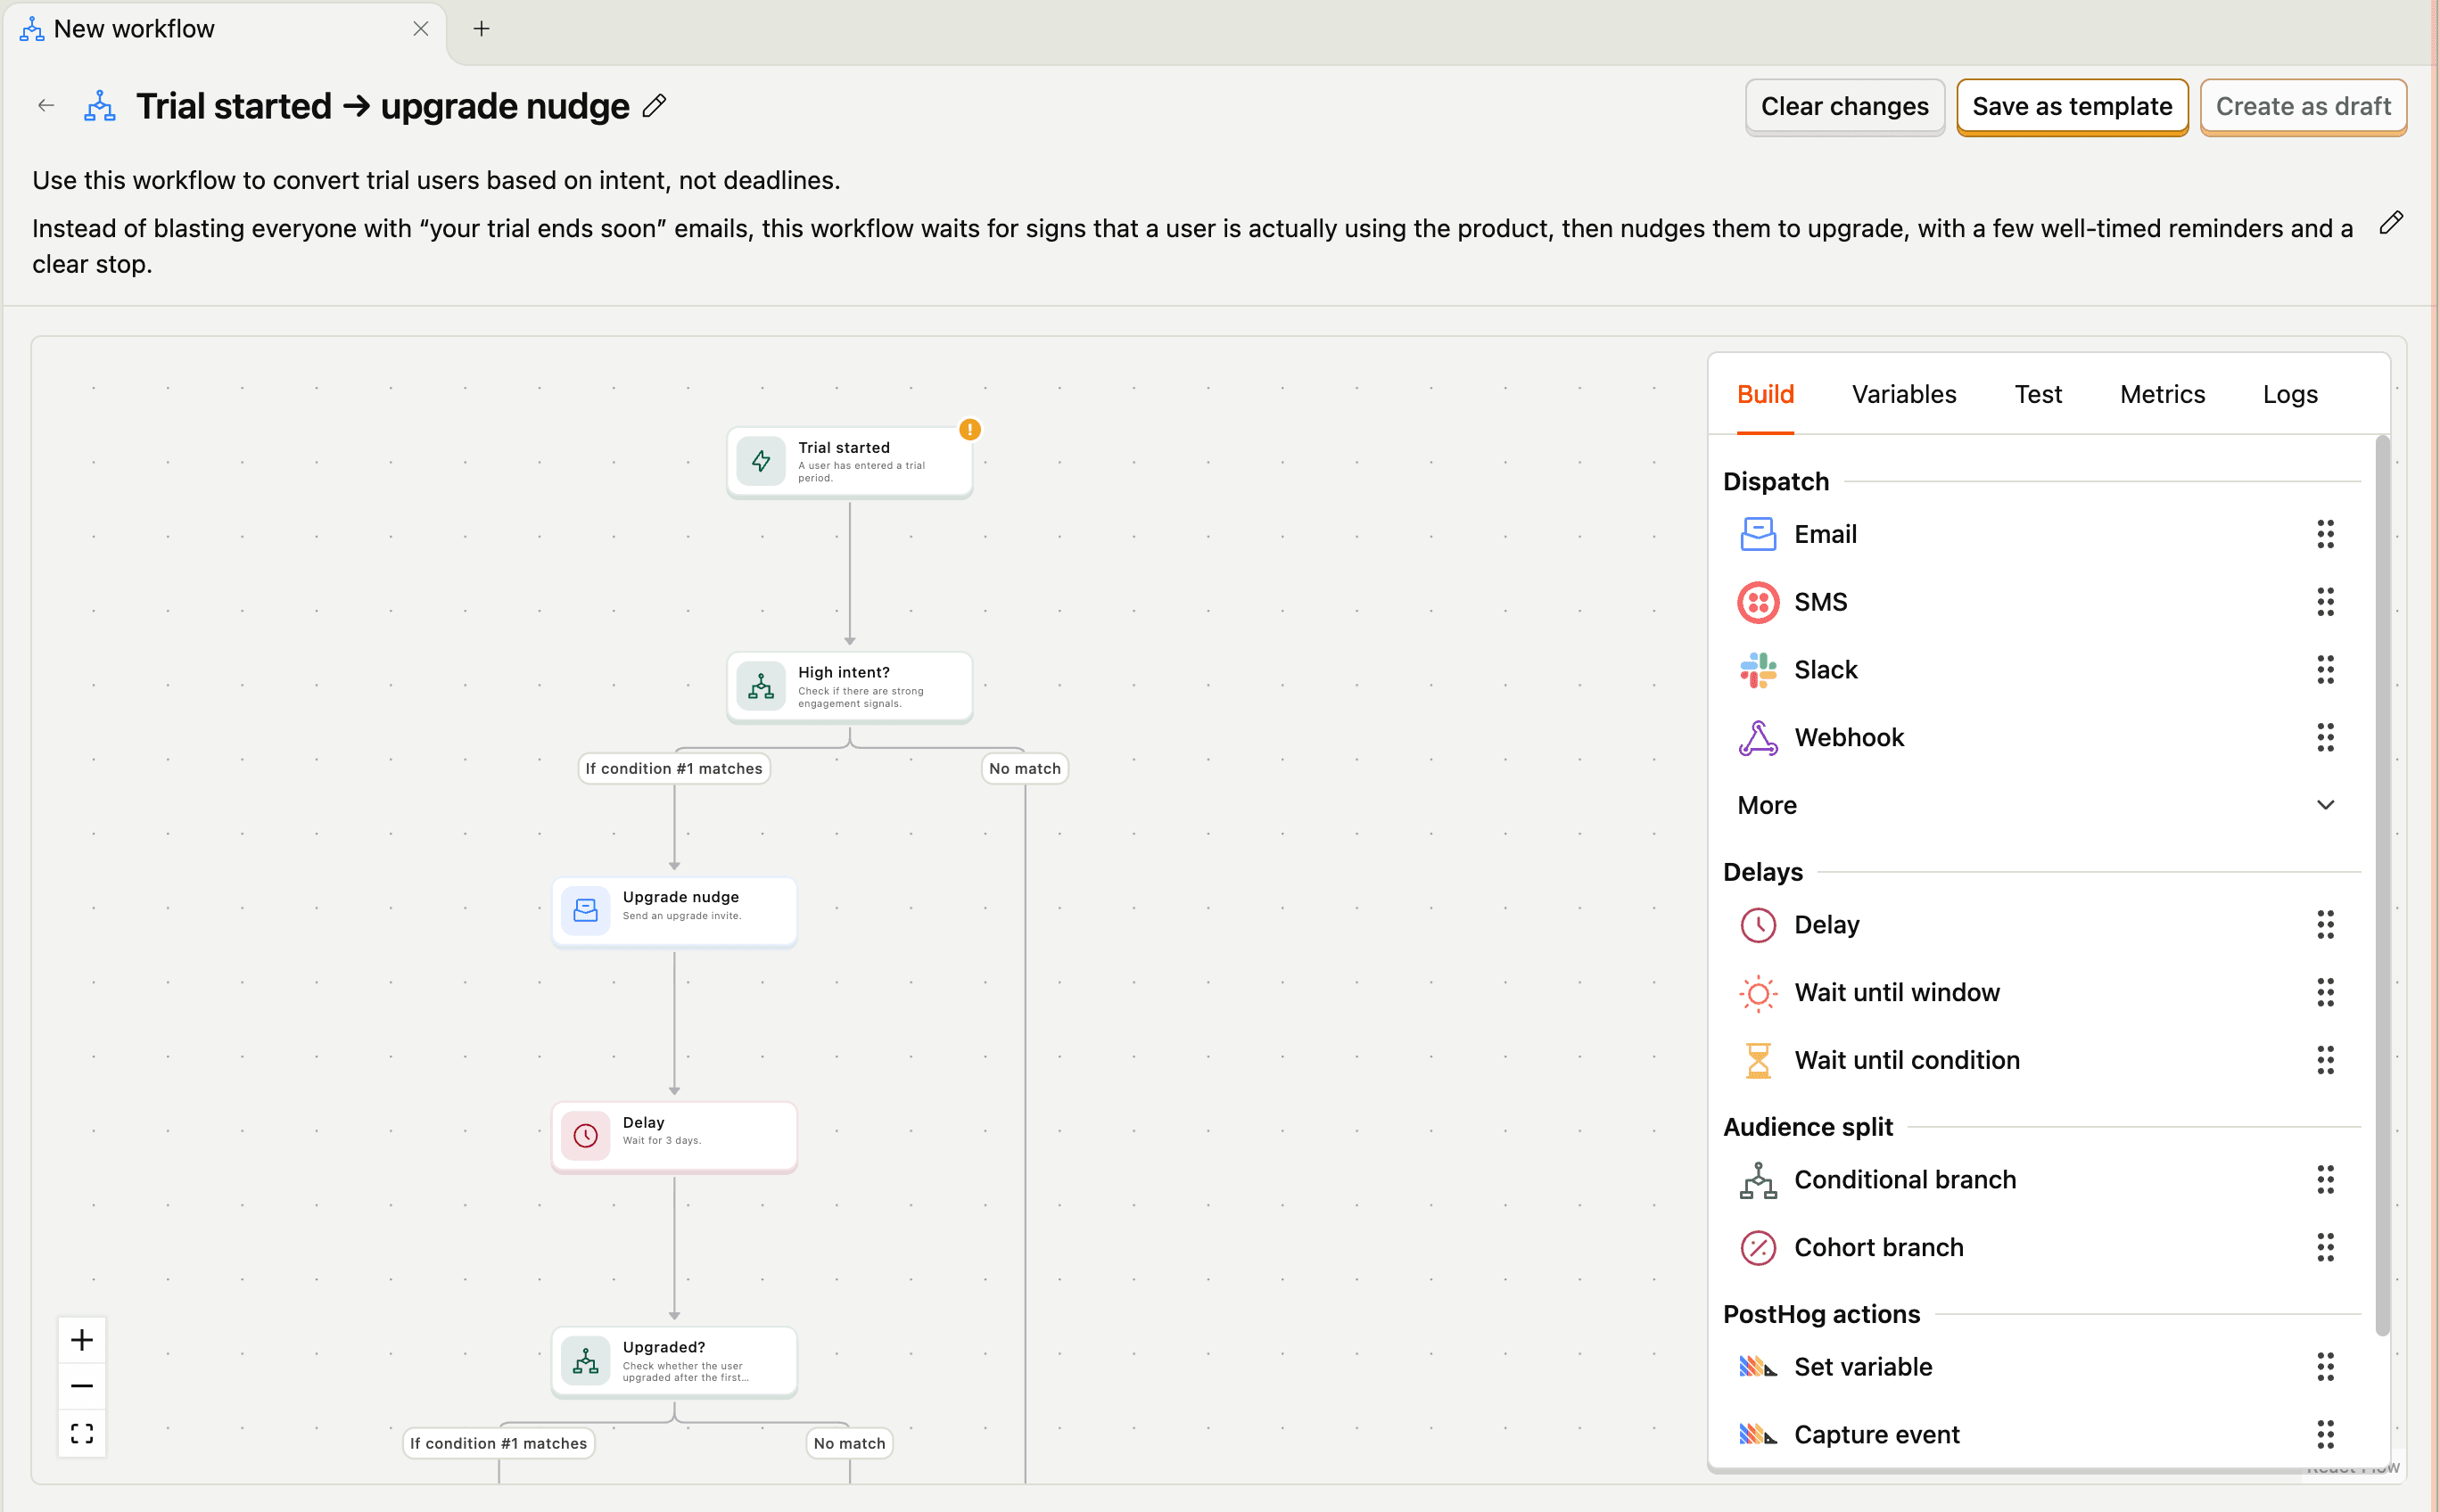
Task: Open the Metrics tab
Action: (x=2161, y=394)
